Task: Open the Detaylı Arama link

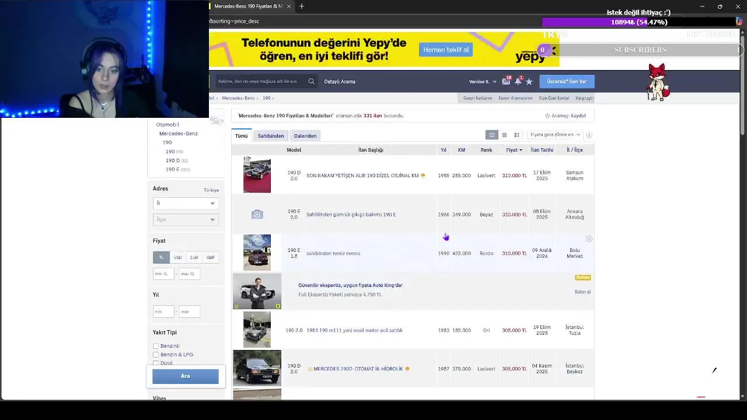Action: pyautogui.click(x=340, y=82)
